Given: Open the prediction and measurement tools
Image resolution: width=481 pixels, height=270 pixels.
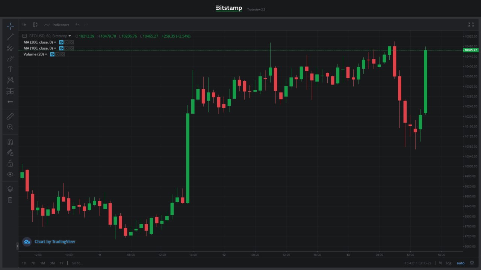Looking at the screenshot, I should [10, 91].
